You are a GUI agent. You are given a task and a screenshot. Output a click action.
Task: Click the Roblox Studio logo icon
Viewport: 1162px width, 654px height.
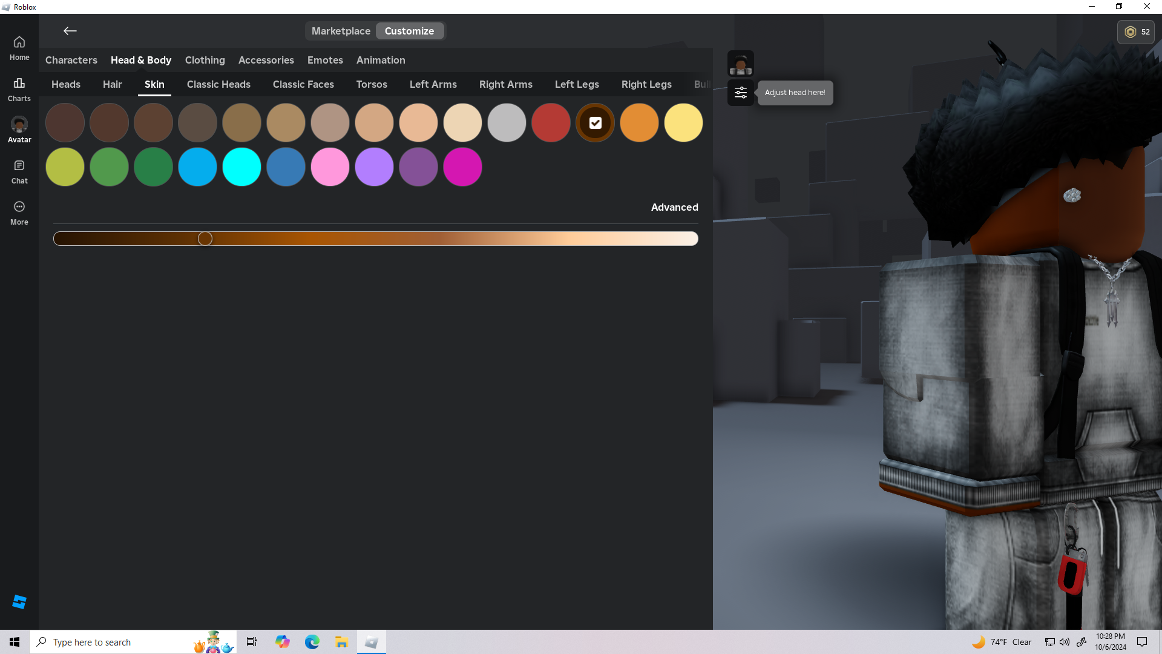[19, 601]
